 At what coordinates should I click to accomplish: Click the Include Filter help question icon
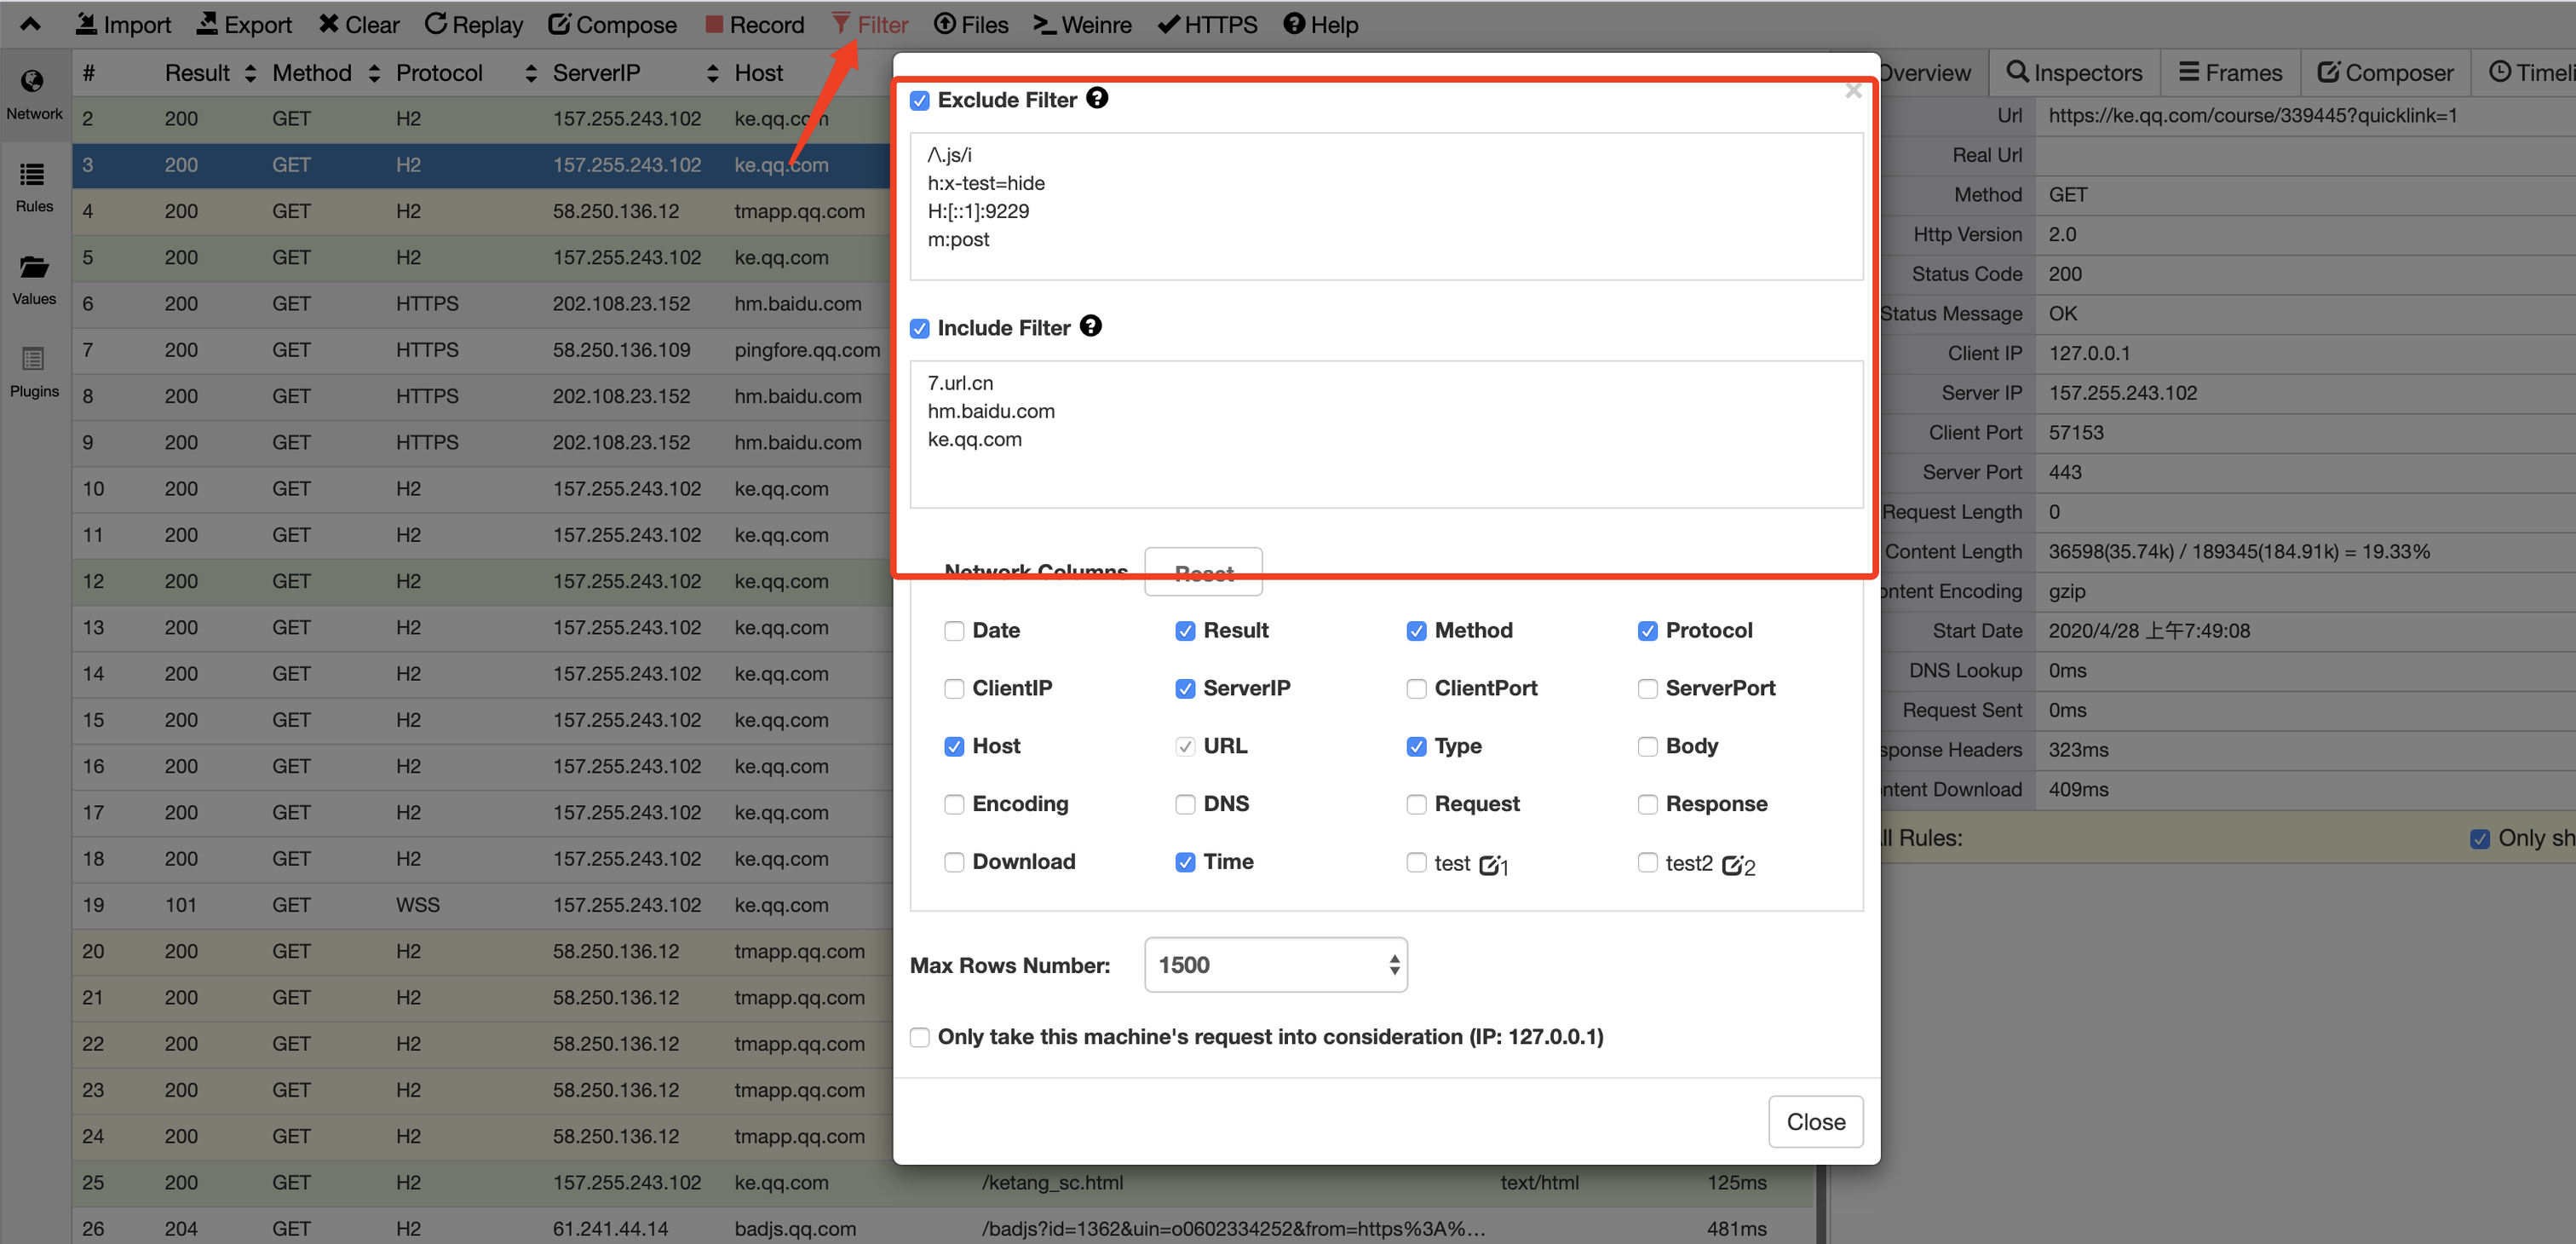pyautogui.click(x=1091, y=326)
